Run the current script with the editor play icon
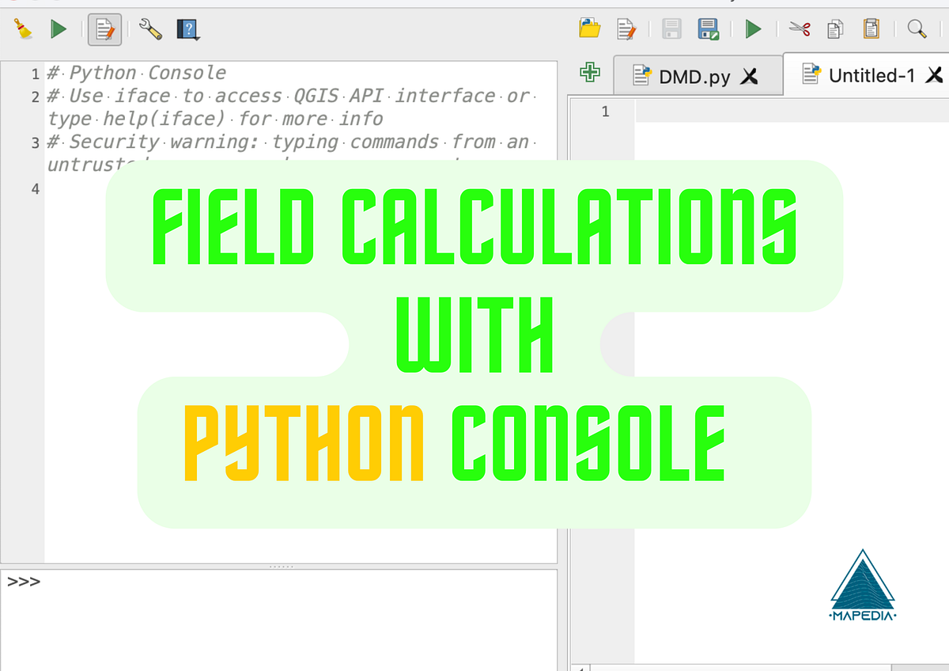 753,29
